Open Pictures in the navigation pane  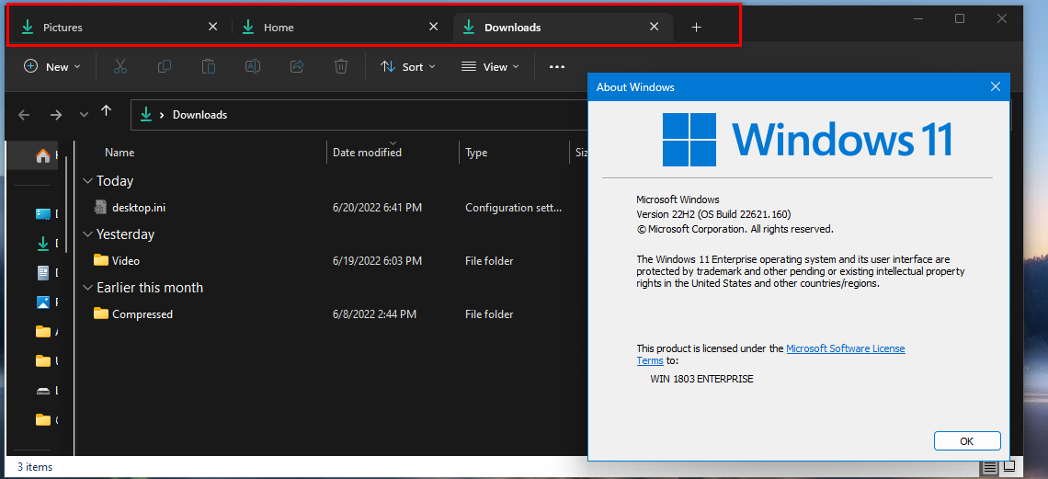tap(43, 302)
